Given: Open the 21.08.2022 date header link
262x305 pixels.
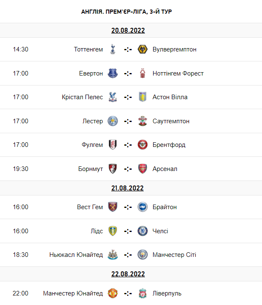Looking at the screenshot, I should click(x=128, y=188).
